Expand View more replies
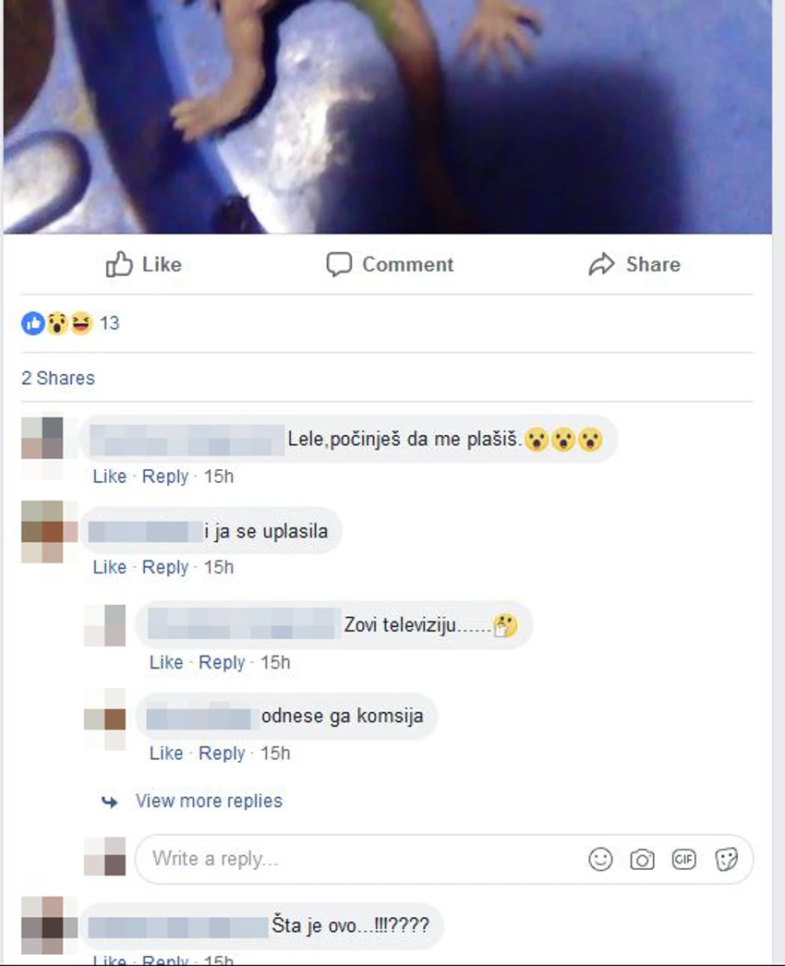 pyautogui.click(x=209, y=801)
